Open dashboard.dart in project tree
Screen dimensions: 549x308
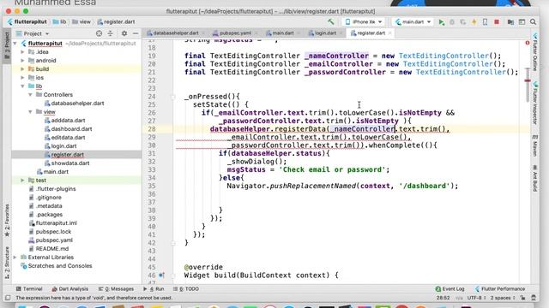(71, 129)
